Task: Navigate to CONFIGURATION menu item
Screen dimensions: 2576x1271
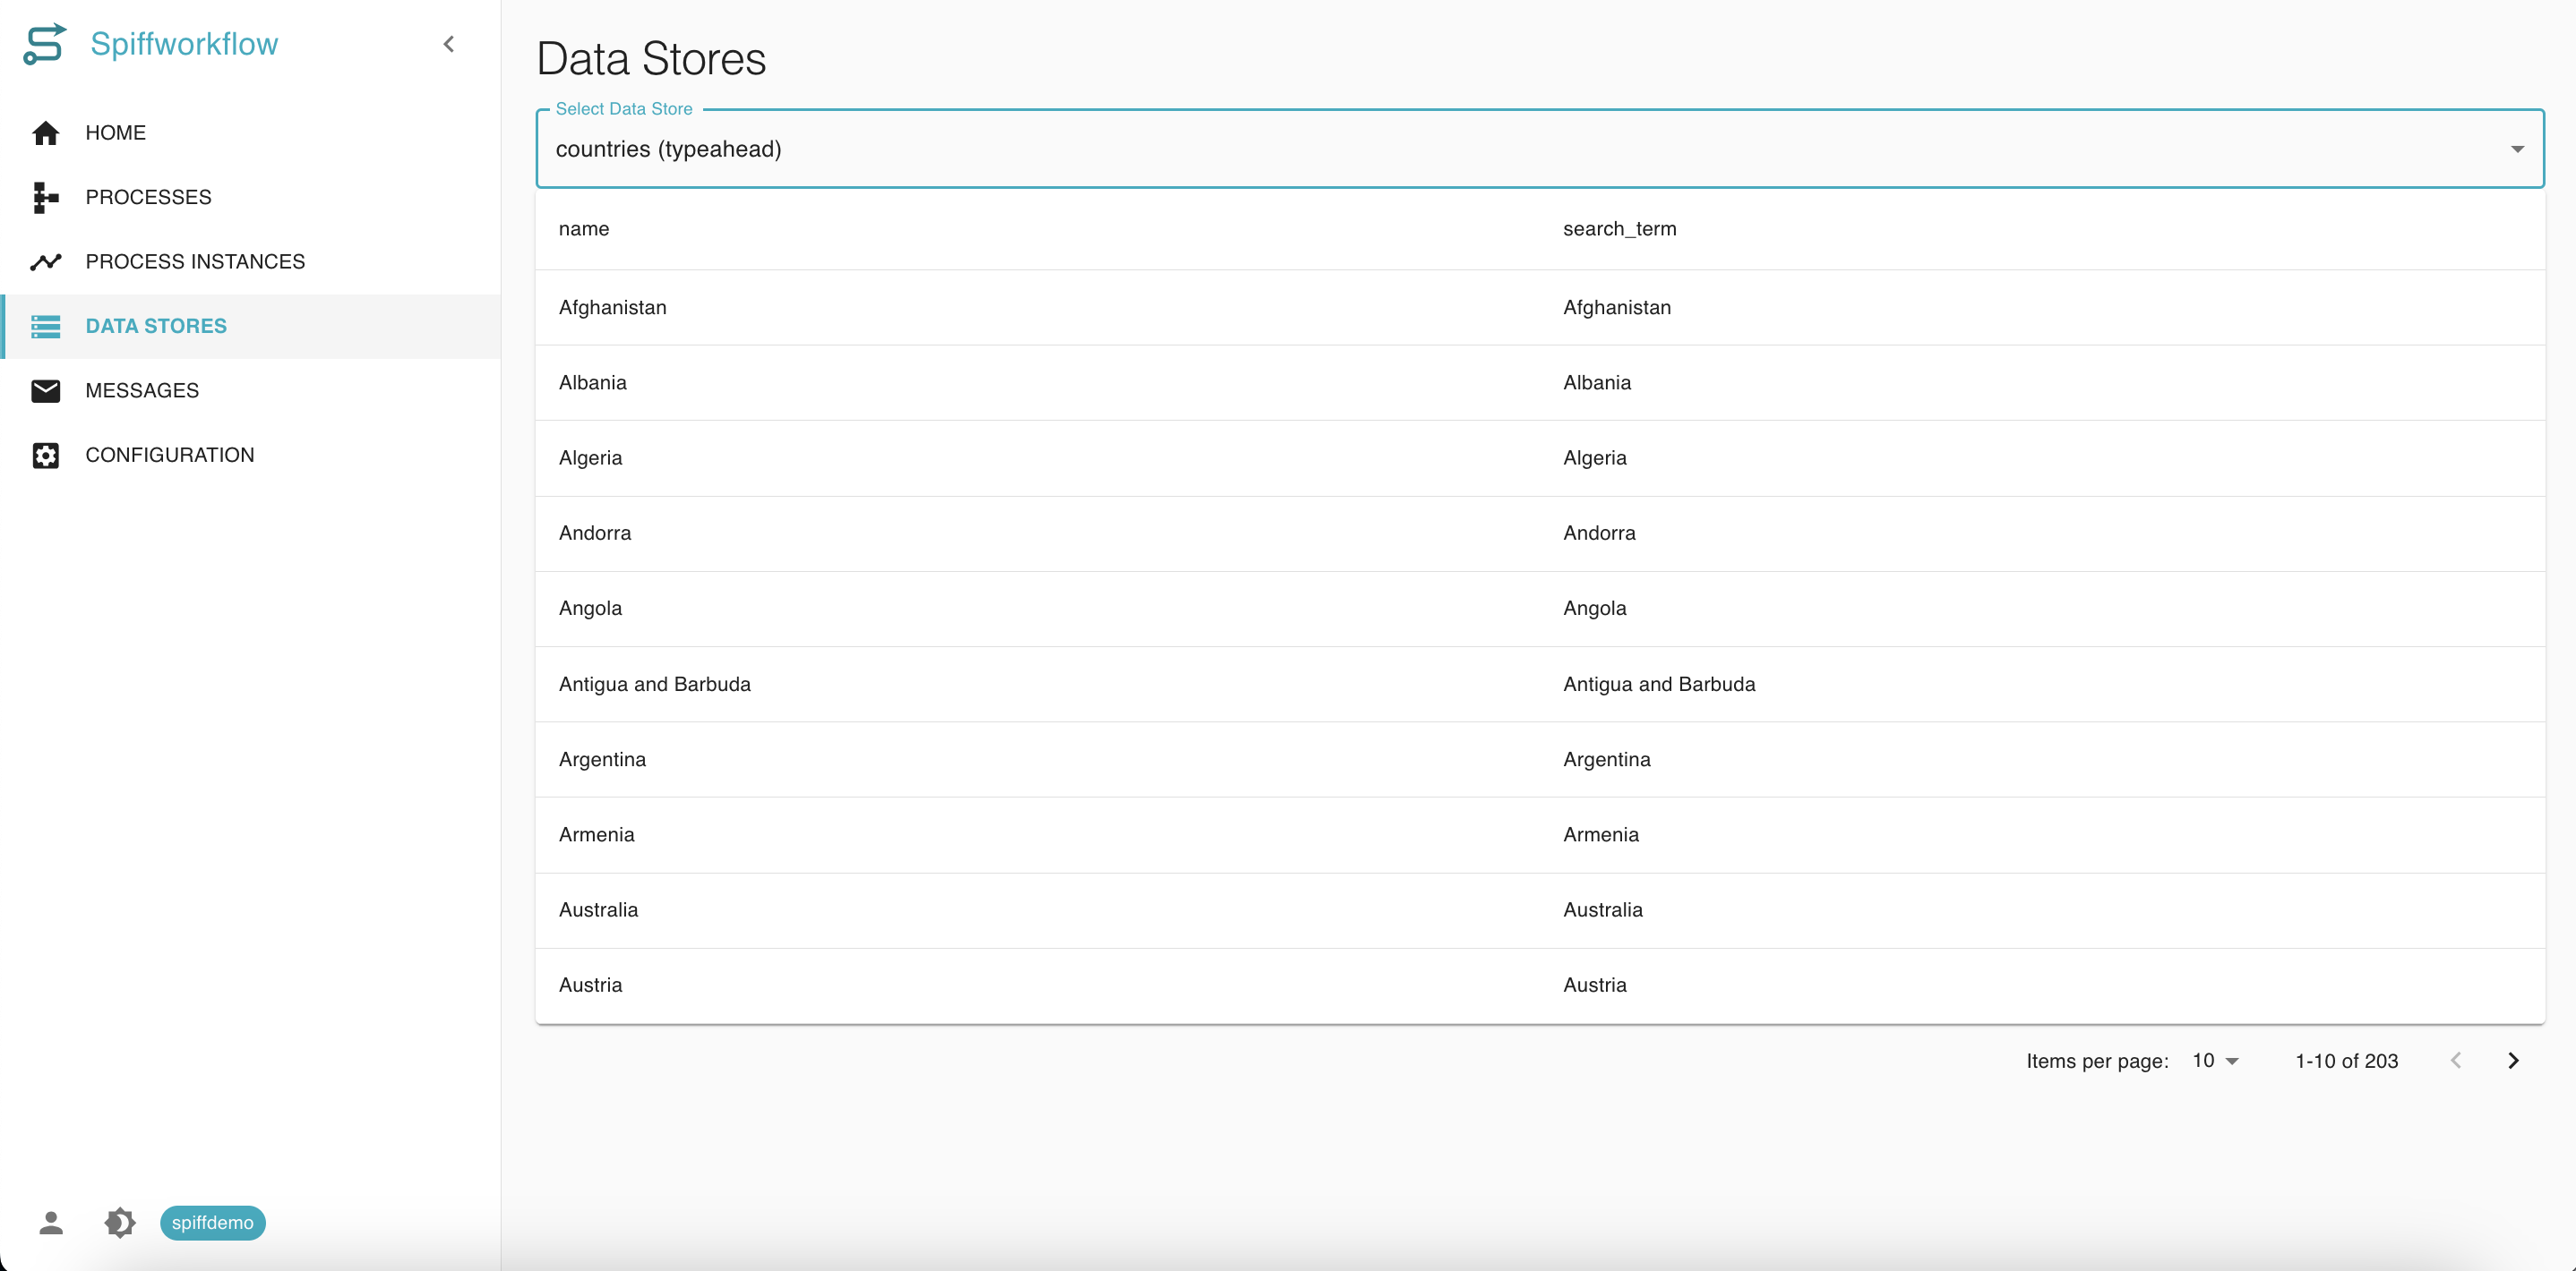Action: tap(250, 455)
